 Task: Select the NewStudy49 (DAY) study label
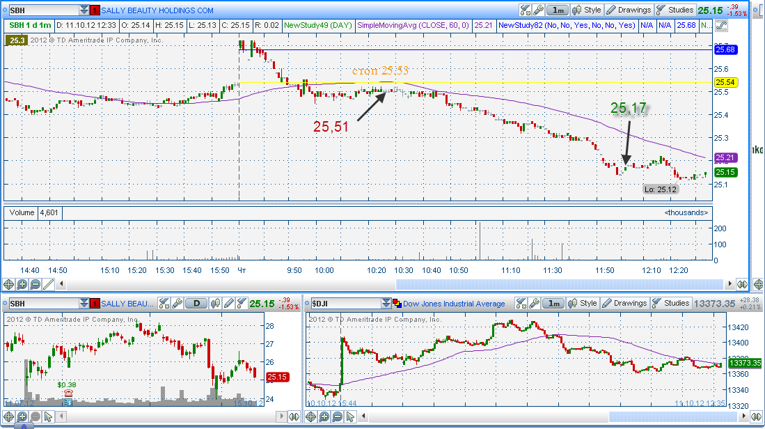(317, 25)
